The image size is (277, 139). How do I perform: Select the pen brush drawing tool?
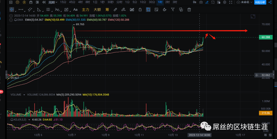click(123, 9)
